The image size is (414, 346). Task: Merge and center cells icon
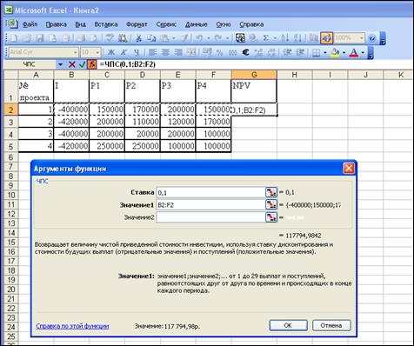point(191,52)
